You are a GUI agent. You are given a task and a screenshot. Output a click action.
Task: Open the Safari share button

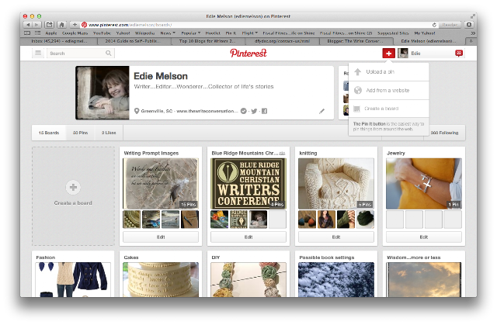(x=49, y=25)
